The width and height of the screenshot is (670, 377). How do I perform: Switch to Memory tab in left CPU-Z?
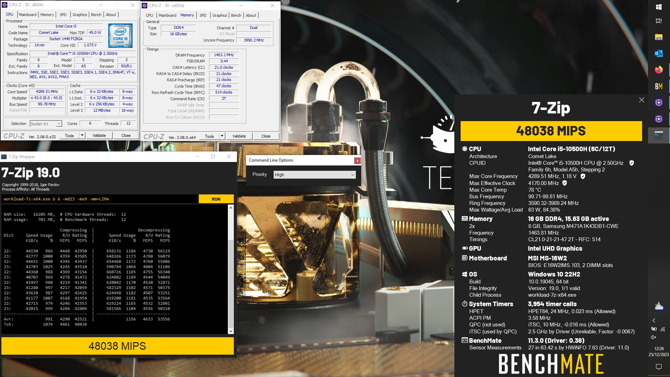(47, 15)
